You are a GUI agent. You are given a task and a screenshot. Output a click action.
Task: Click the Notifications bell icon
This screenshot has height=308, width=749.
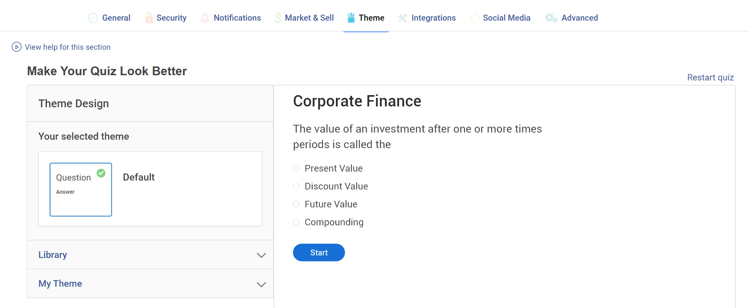[x=205, y=18]
